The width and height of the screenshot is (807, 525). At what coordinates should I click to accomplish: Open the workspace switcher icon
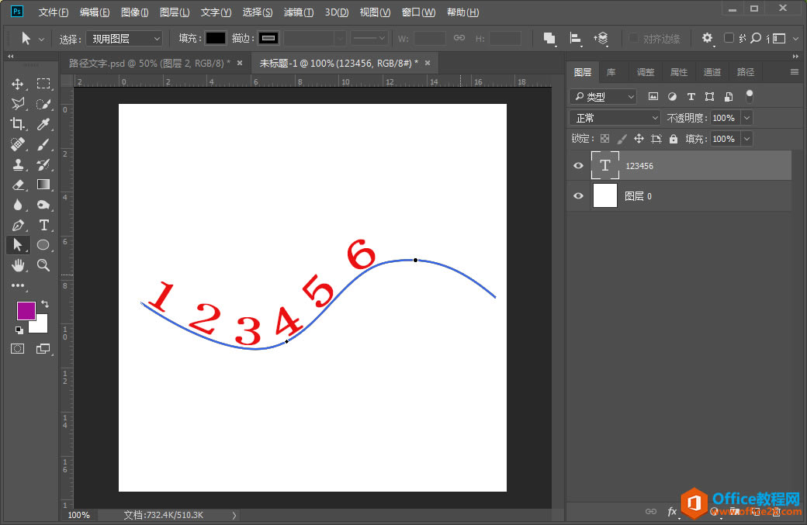click(779, 38)
